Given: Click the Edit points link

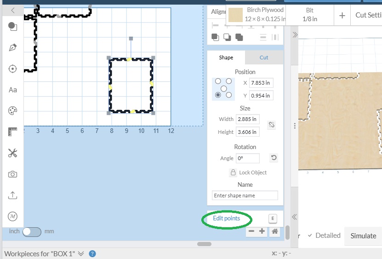Looking at the screenshot, I should (x=226, y=219).
